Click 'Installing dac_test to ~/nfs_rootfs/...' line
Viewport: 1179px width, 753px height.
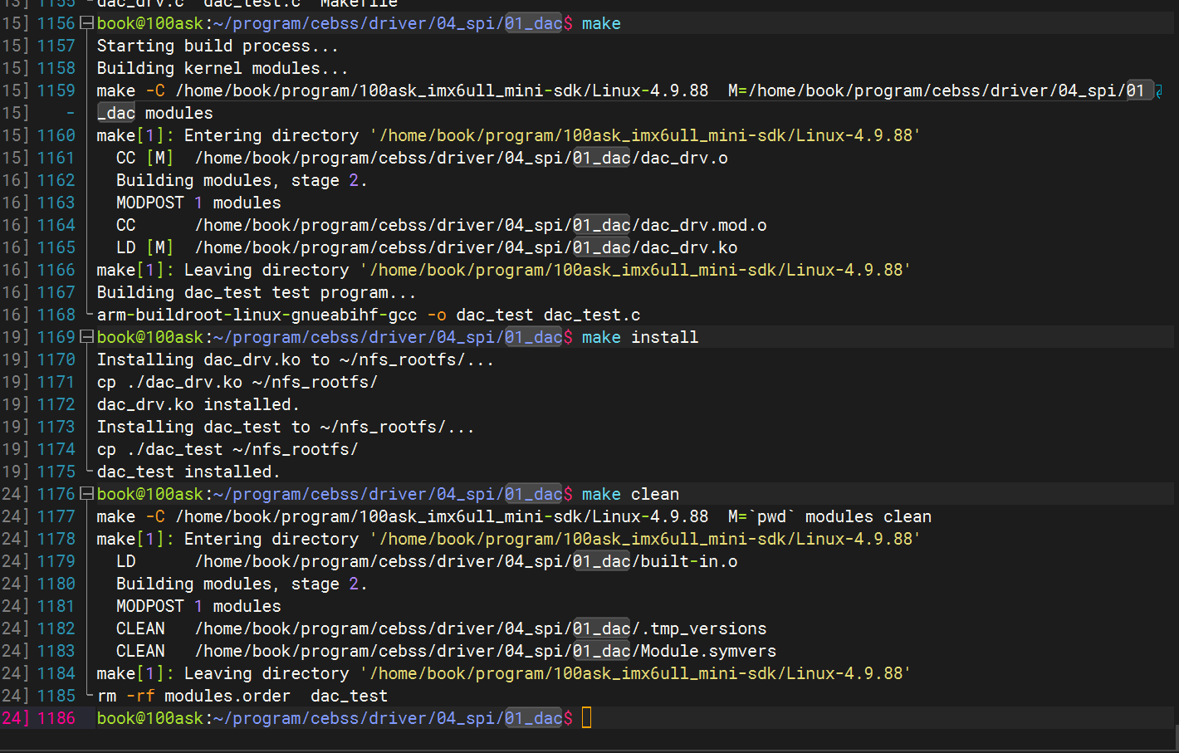point(286,427)
